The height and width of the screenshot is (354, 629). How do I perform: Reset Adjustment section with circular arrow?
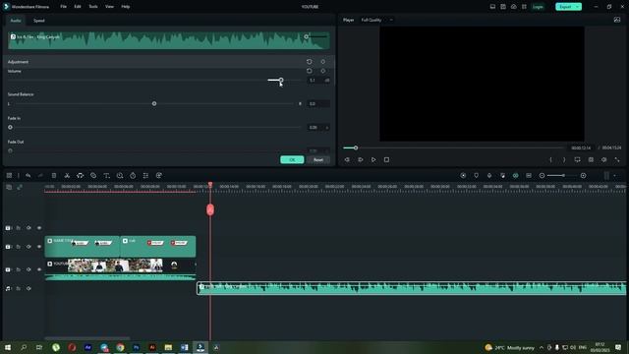tap(310, 62)
